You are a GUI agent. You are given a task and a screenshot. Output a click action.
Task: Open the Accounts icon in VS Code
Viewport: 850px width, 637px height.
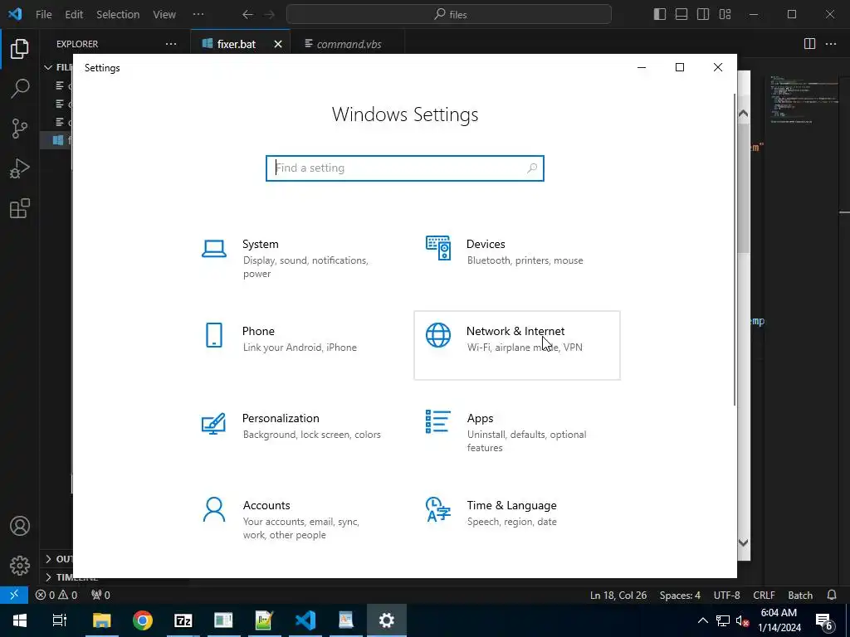(x=20, y=526)
